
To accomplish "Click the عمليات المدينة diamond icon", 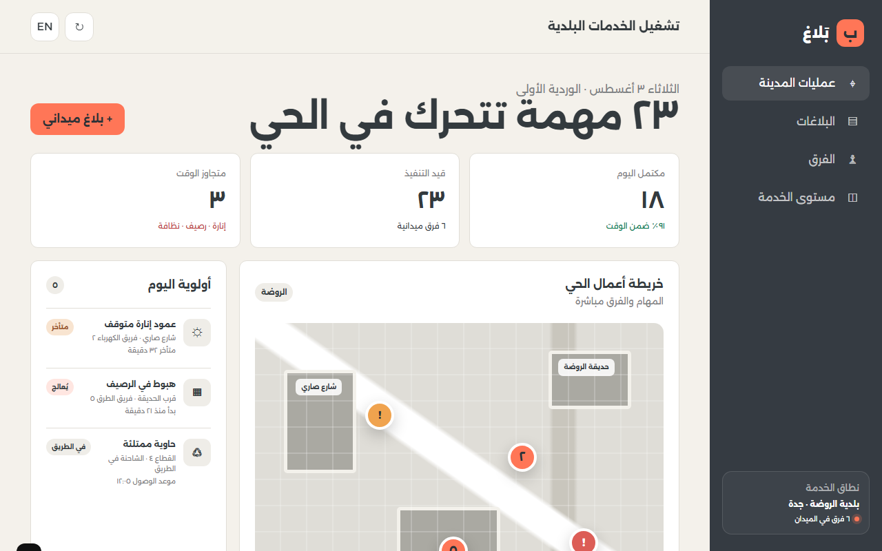I will (852, 83).
